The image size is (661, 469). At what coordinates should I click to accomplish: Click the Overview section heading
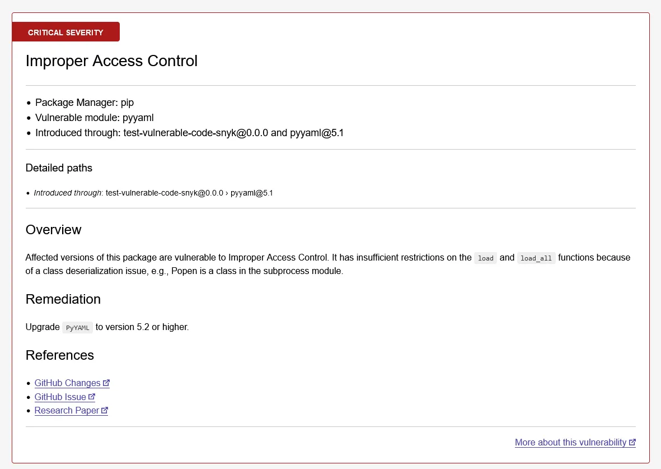53,230
